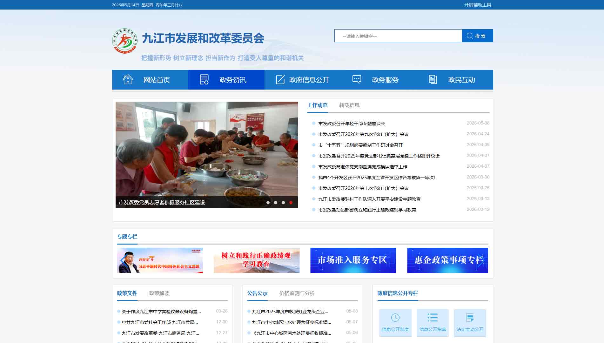Open the 网站首页 navigation item

(x=150, y=80)
